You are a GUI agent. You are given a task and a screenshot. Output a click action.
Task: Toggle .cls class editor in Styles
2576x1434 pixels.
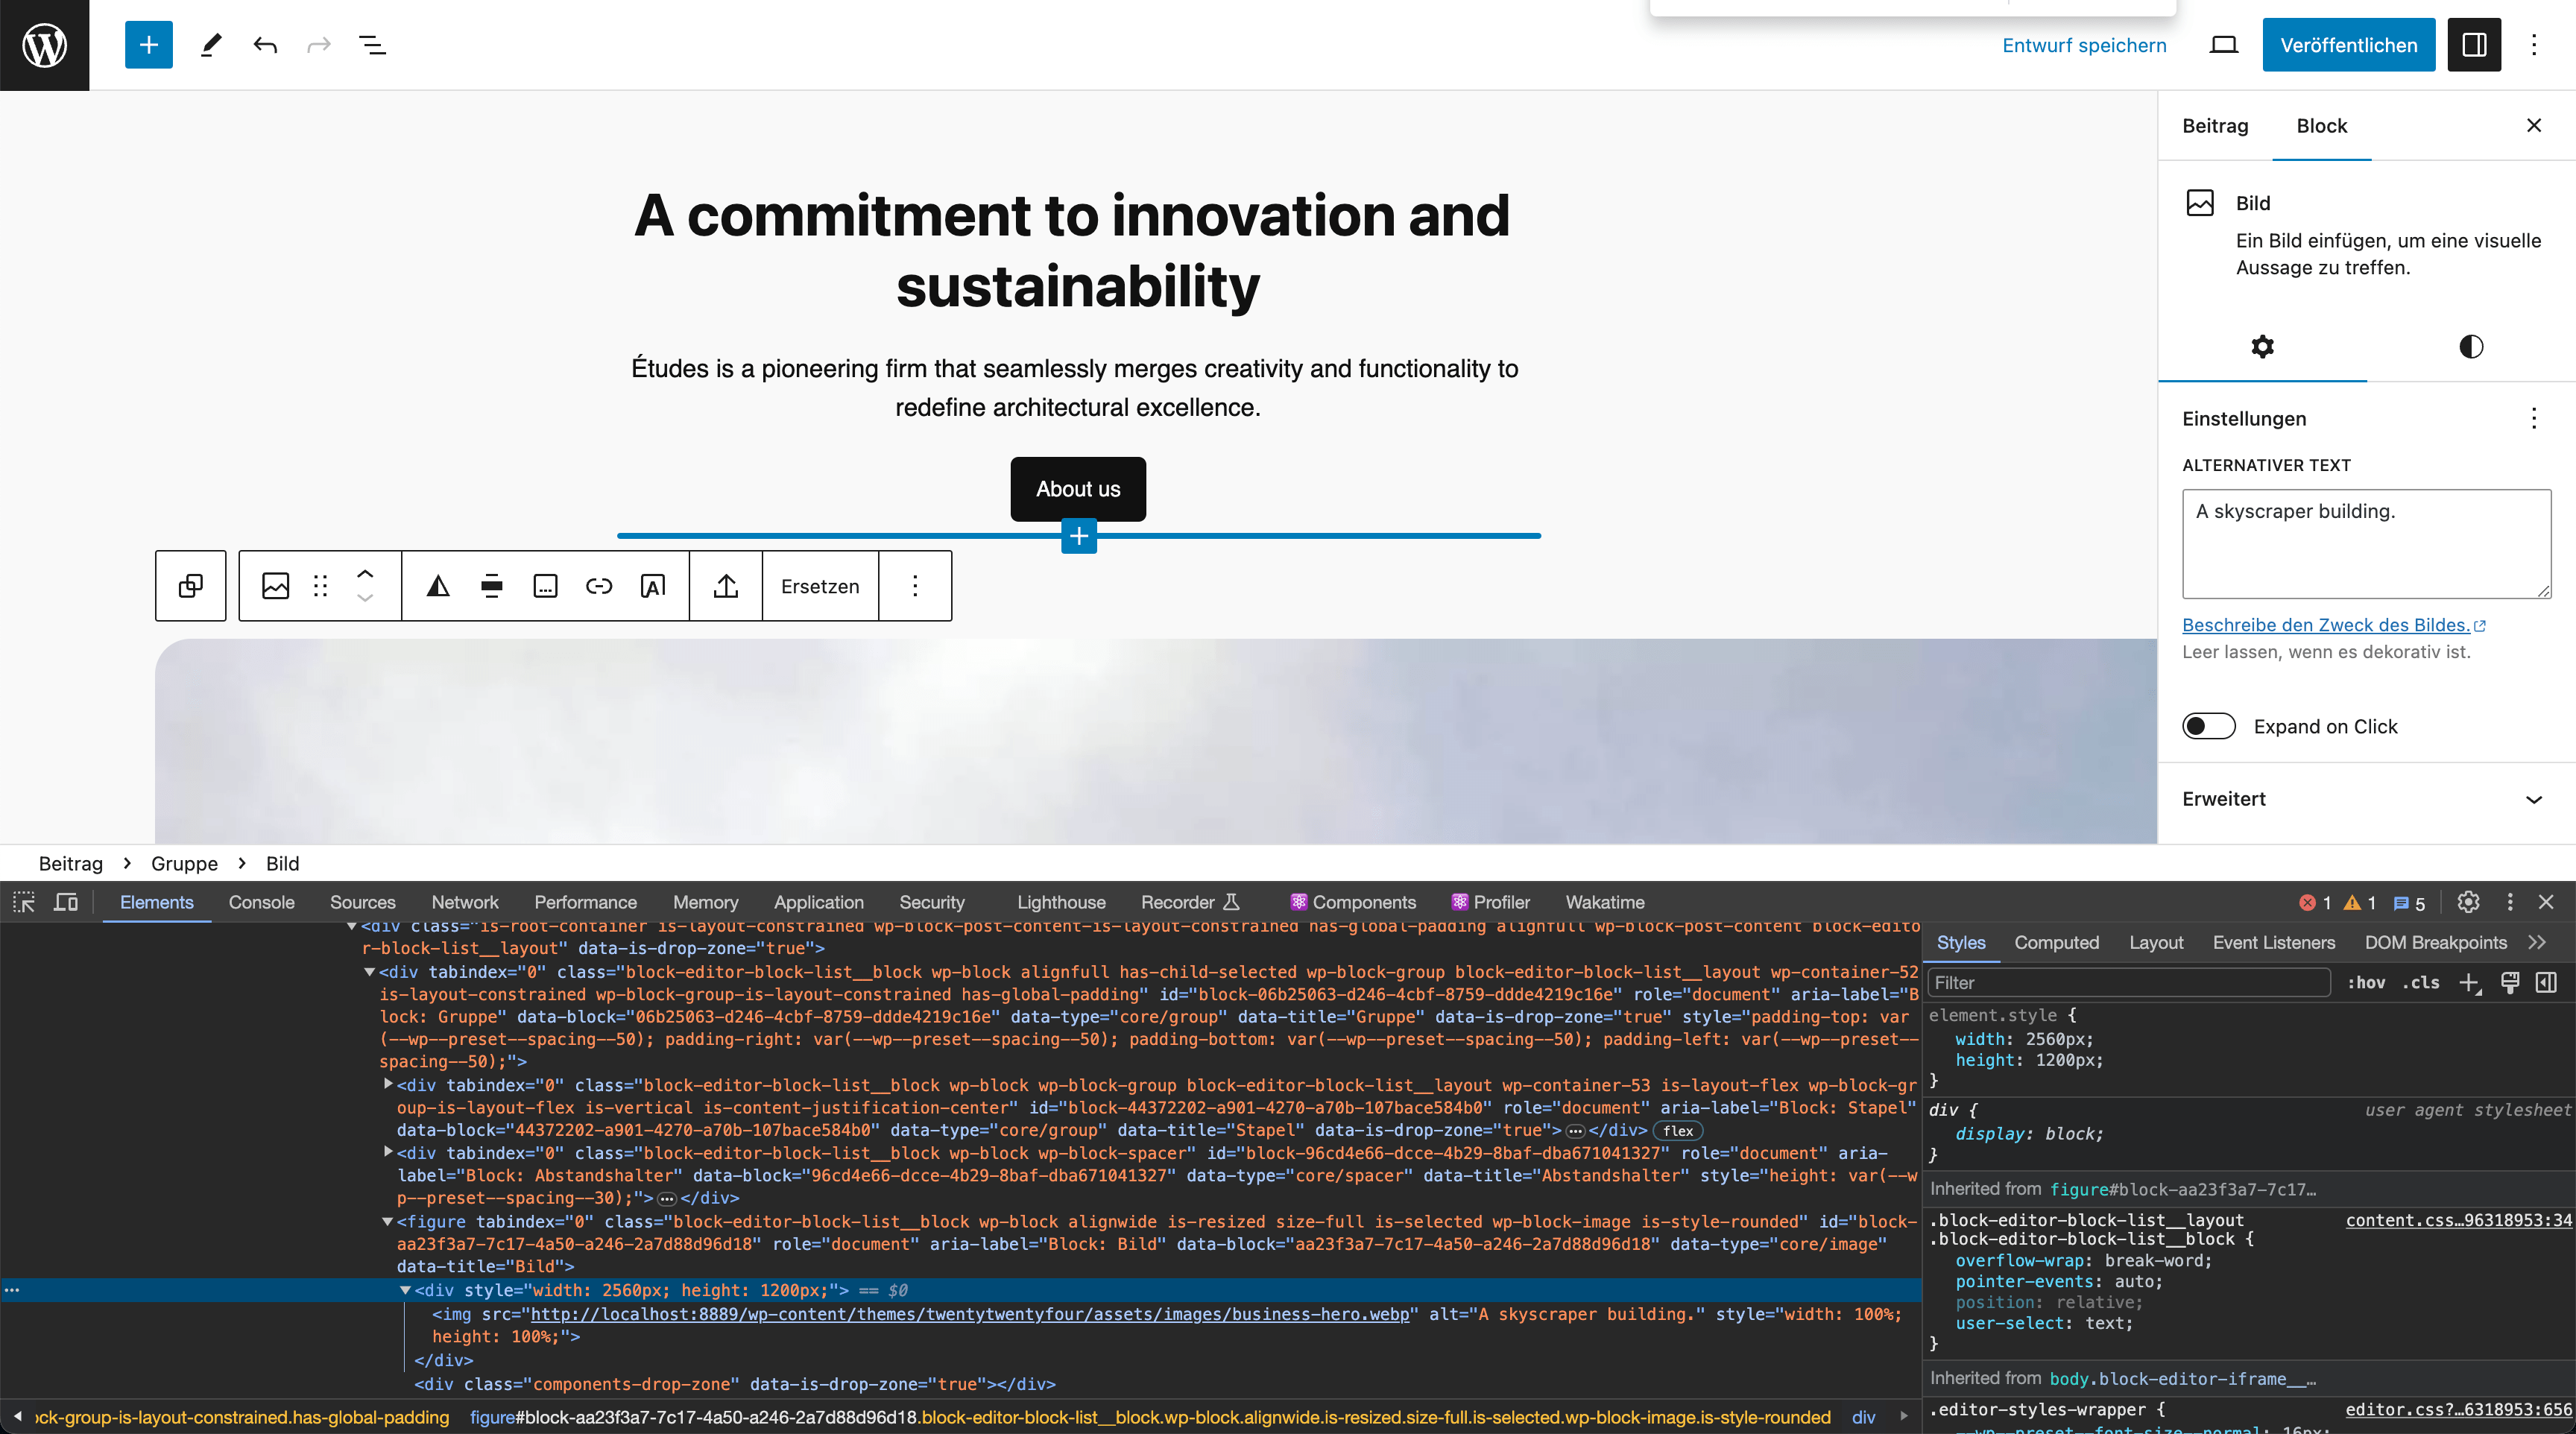pos(2420,983)
